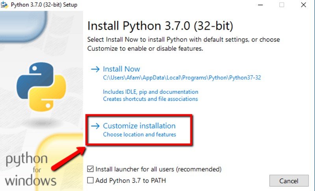
Task: Click the default install path text
Action: pos(182,78)
